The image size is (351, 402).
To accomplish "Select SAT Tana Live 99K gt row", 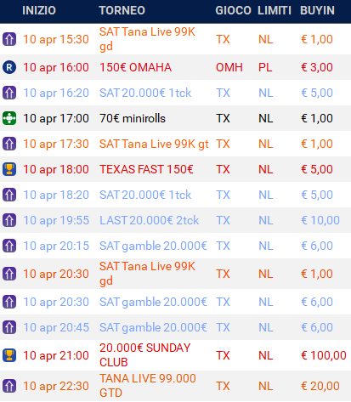I will pyautogui.click(x=175, y=144).
